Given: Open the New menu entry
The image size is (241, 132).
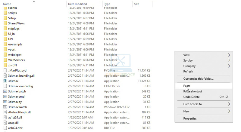Looking at the screenshot, I should tap(204, 111).
